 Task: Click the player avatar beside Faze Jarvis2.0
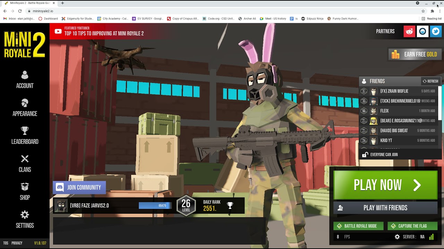pos(61,205)
